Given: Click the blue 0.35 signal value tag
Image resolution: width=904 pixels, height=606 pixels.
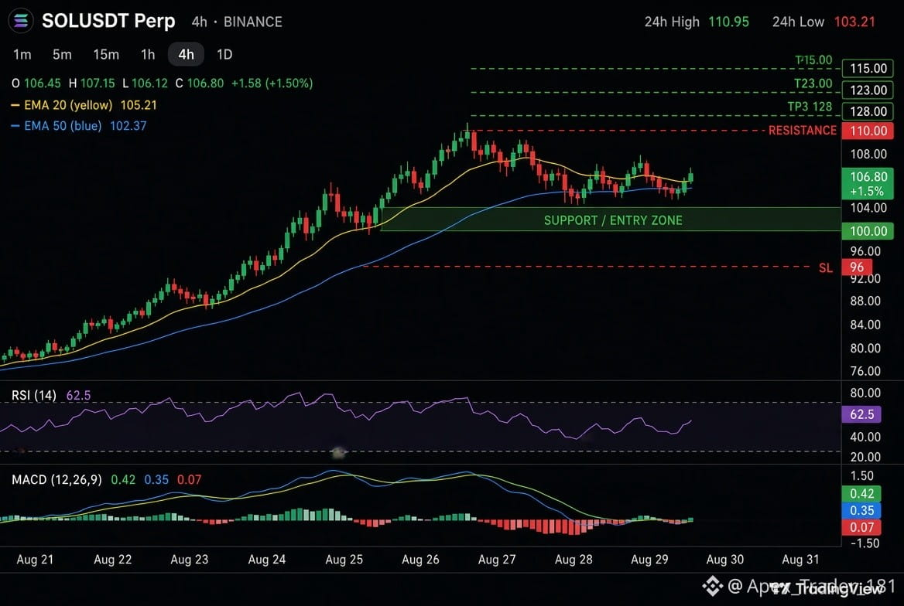Looking at the screenshot, I should point(861,510).
